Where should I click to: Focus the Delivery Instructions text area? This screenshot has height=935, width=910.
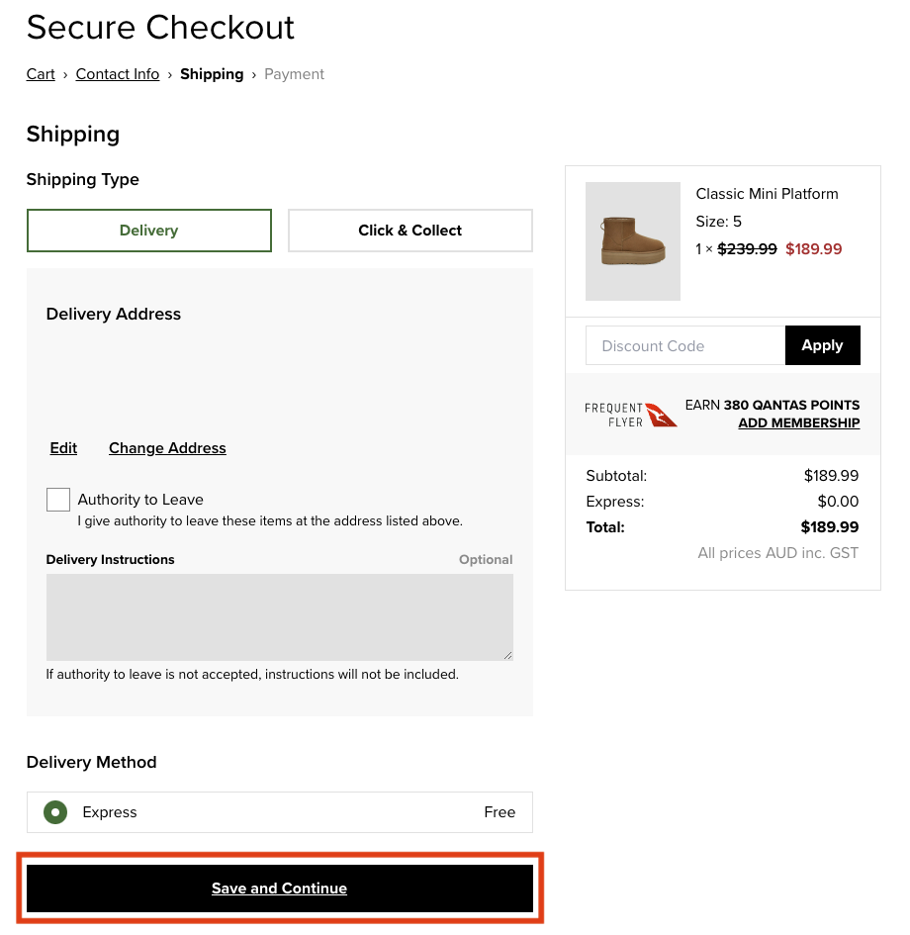(279, 616)
